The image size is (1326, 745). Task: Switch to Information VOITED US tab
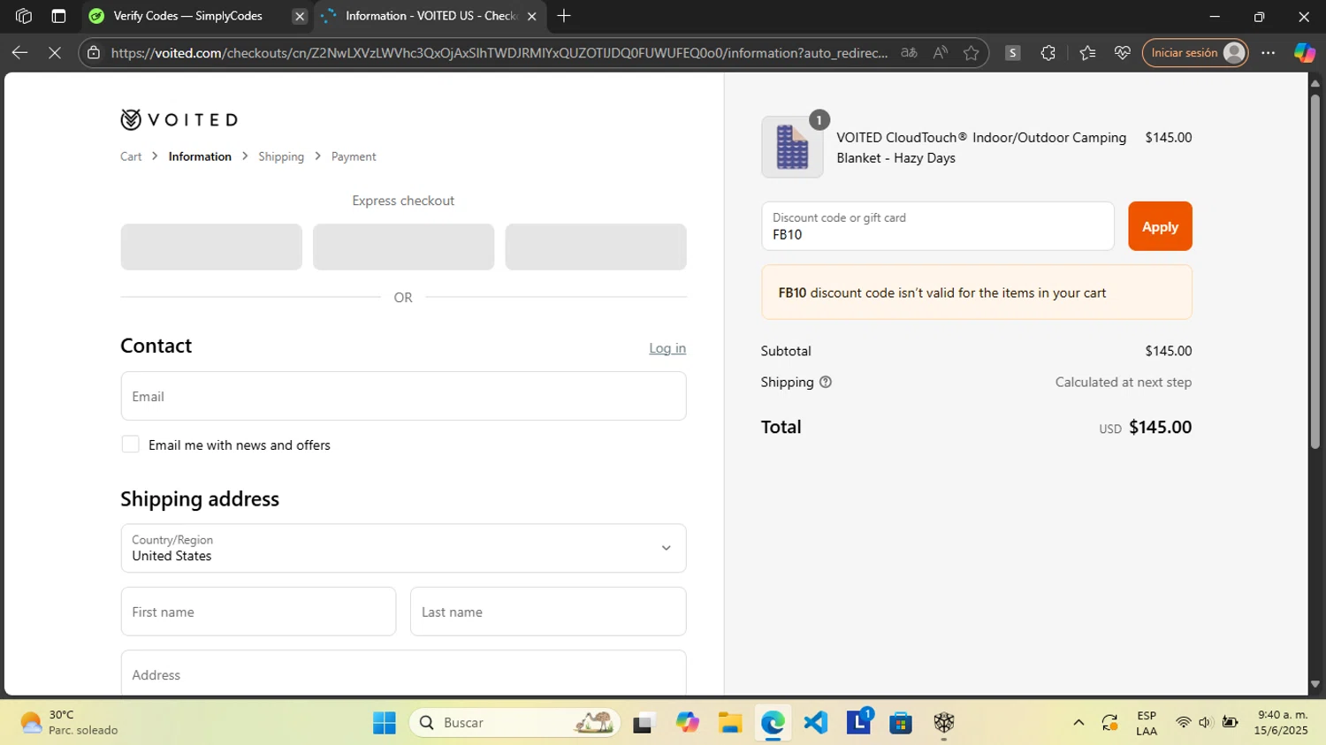pos(431,16)
